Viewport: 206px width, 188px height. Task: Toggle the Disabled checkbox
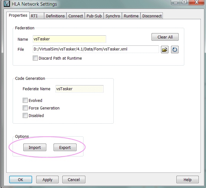click(25, 116)
